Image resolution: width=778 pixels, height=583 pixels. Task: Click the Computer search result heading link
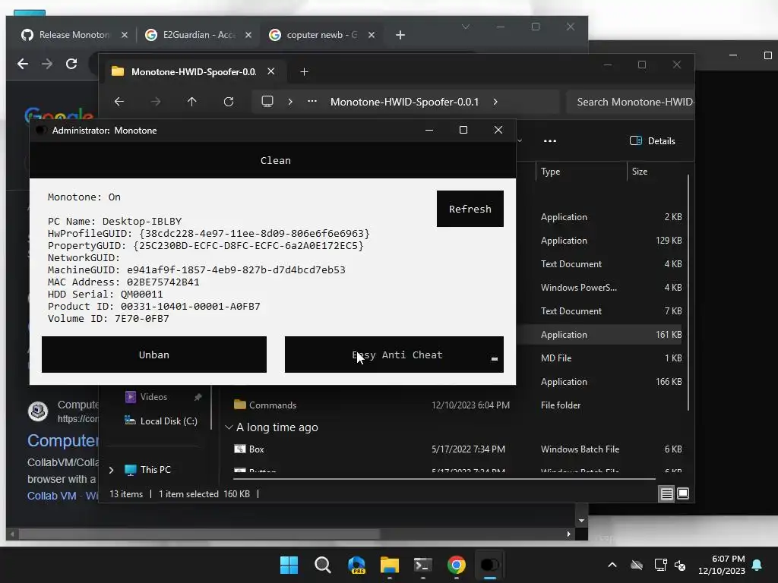[62, 441]
